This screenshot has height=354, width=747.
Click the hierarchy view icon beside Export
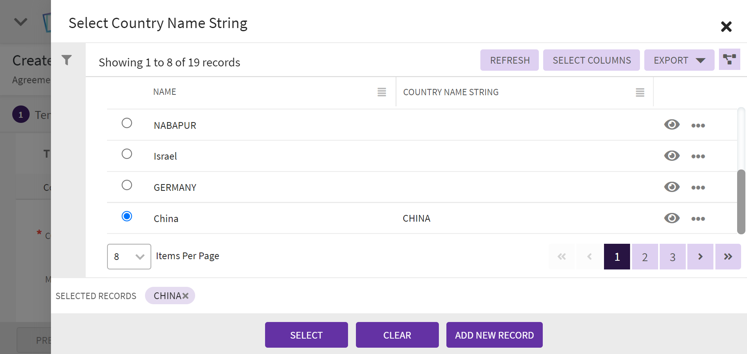(x=729, y=60)
